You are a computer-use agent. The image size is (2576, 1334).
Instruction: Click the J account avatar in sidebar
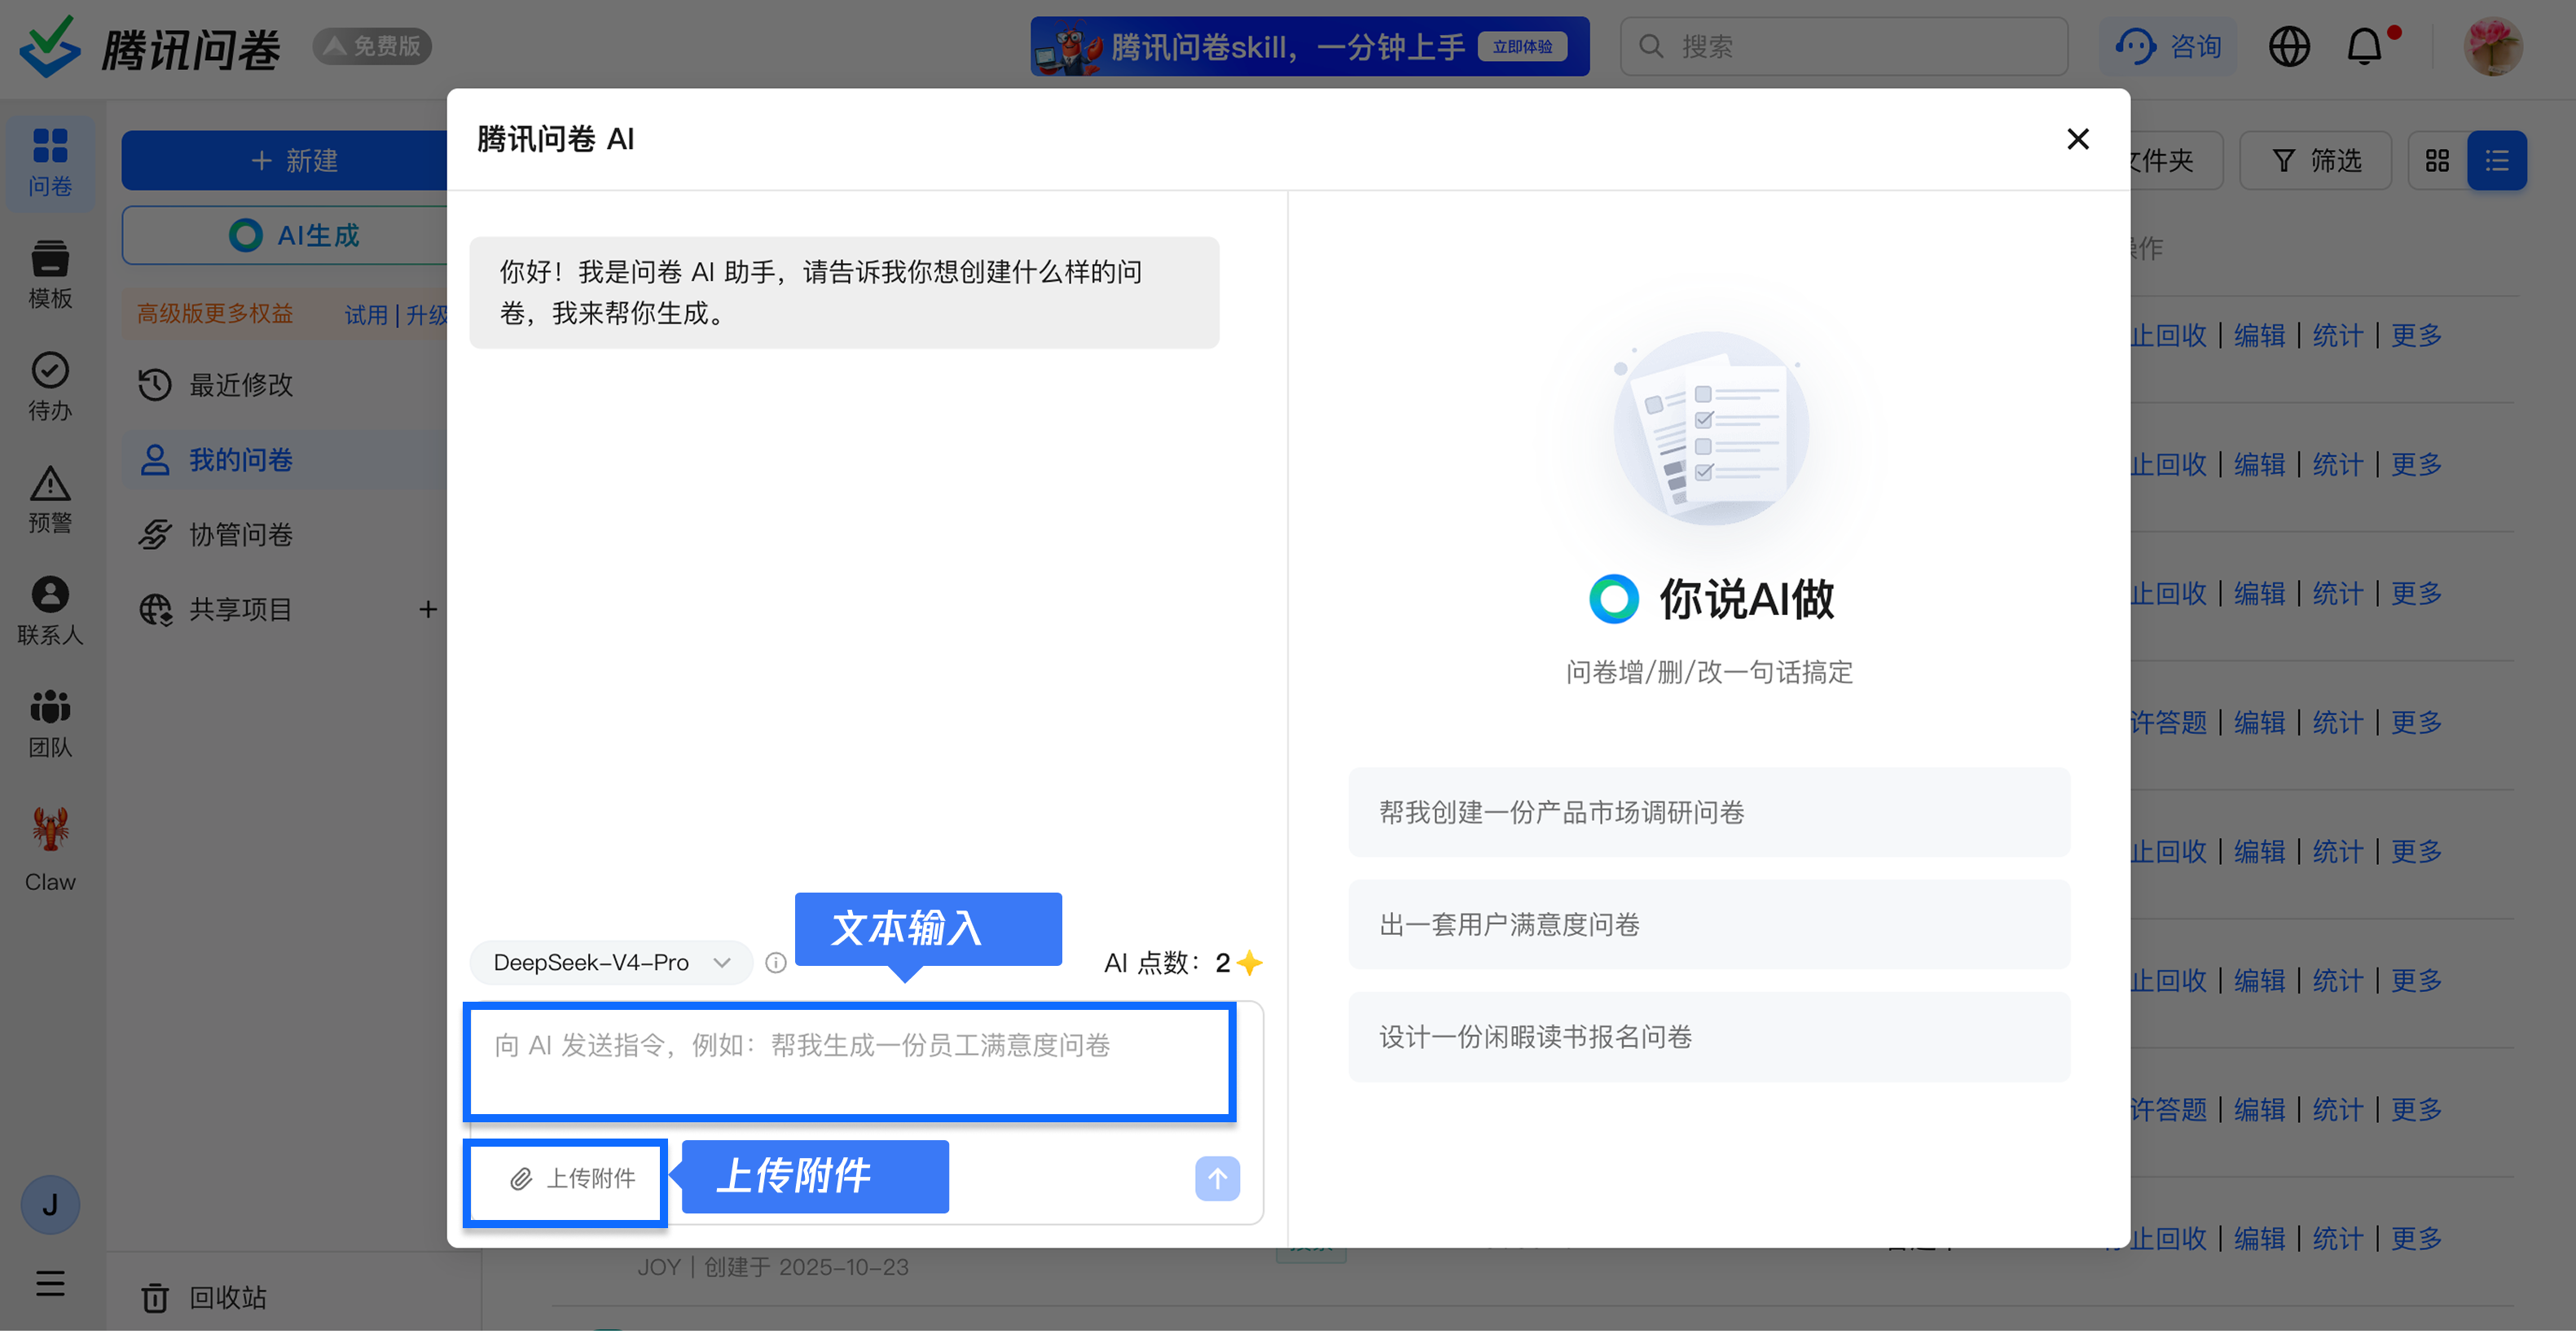50,1204
